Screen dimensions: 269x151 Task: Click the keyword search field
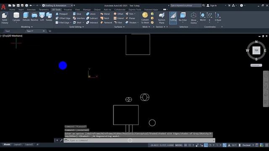tap(186, 5)
